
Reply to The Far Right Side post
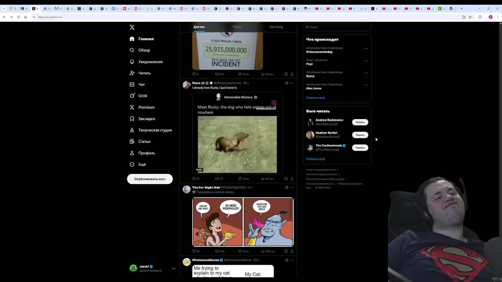pyautogui.click(x=195, y=251)
